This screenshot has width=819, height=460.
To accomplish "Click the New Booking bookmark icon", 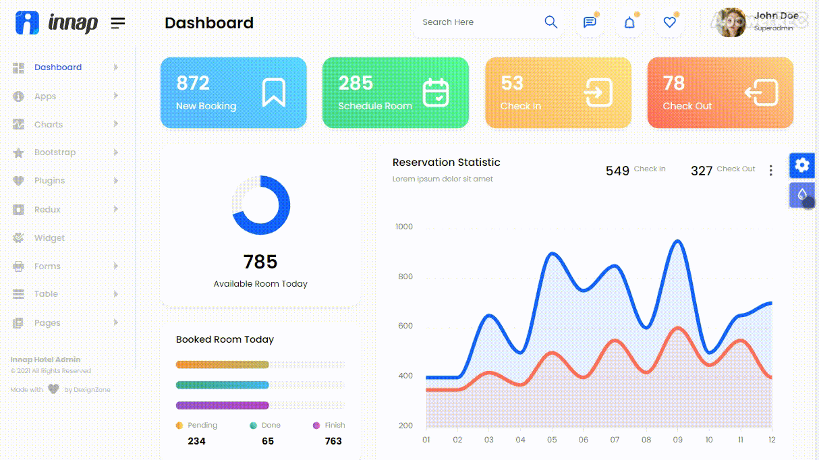I will coord(273,92).
